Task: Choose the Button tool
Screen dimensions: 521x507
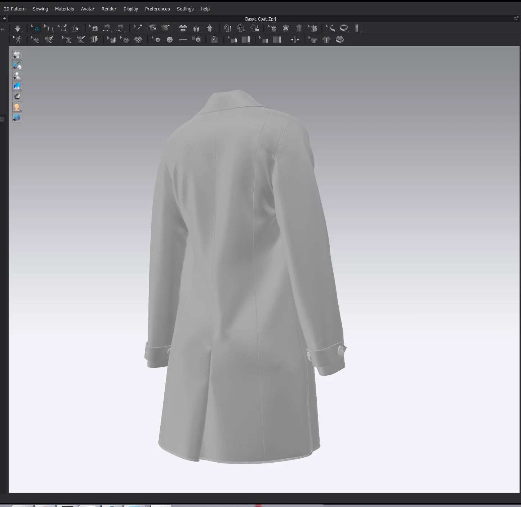Action: point(170,40)
